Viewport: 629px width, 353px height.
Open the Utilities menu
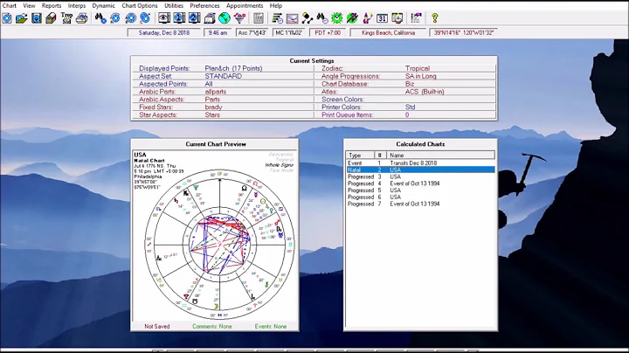coord(174,5)
